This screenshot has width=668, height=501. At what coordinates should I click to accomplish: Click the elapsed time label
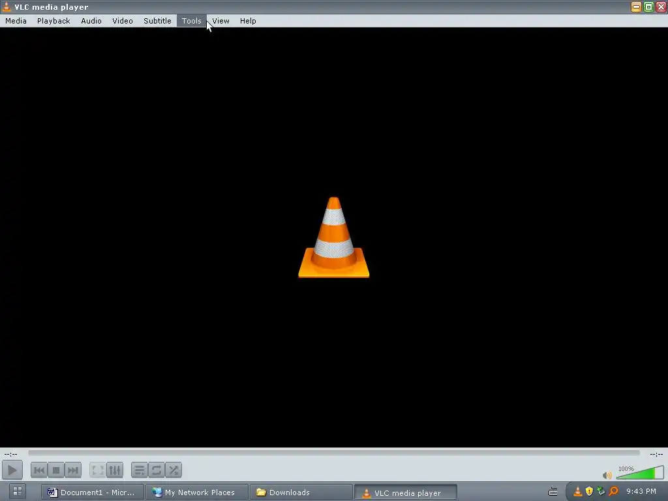pos(10,454)
